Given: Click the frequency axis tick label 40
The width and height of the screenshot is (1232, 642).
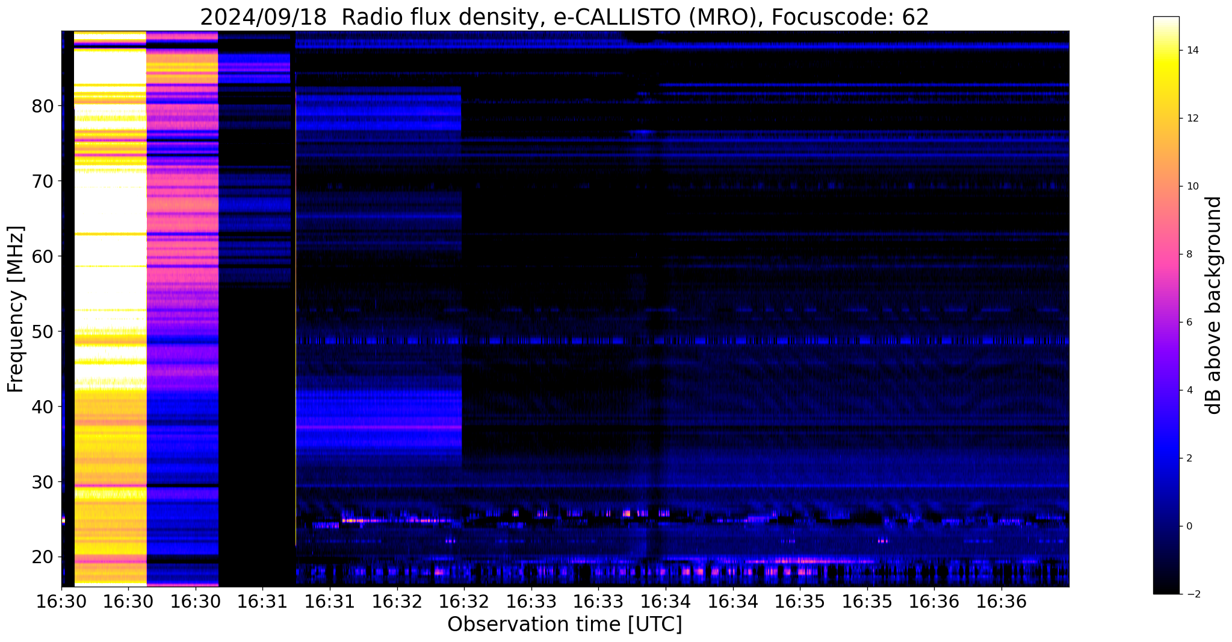Looking at the screenshot, I should tap(43, 407).
